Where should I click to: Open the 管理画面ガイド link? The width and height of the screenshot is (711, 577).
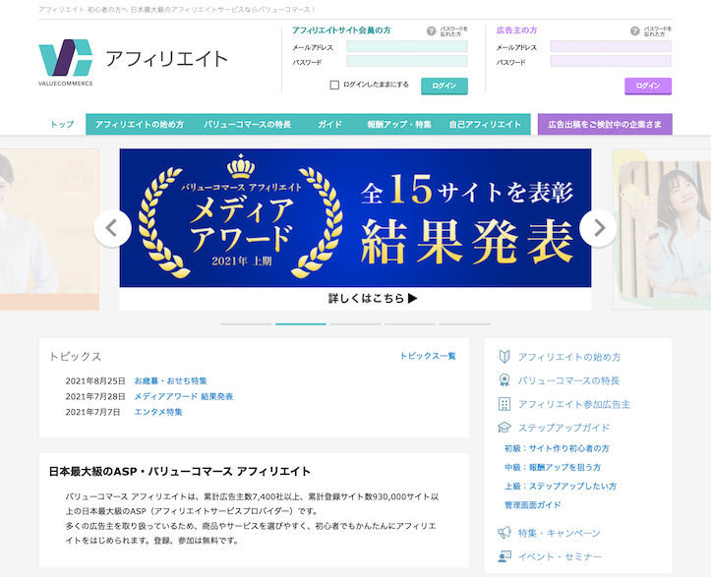[533, 504]
